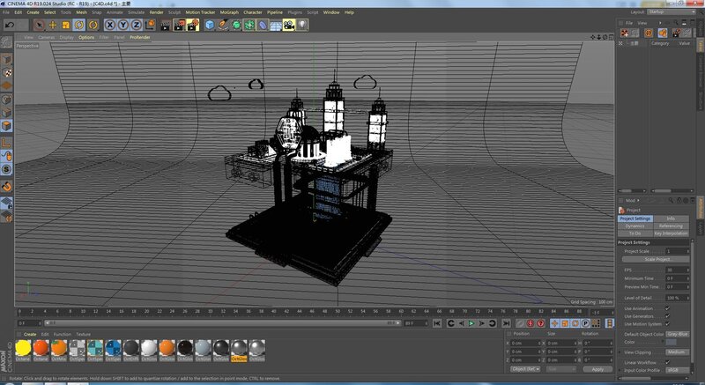Toggle the X-axis lock icon
The width and height of the screenshot is (705, 385).
[111, 25]
